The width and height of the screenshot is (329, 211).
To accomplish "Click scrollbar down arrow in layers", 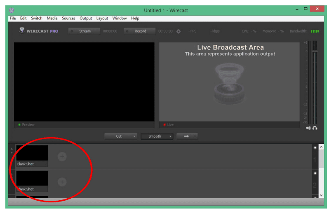I will pyautogui.click(x=321, y=195).
